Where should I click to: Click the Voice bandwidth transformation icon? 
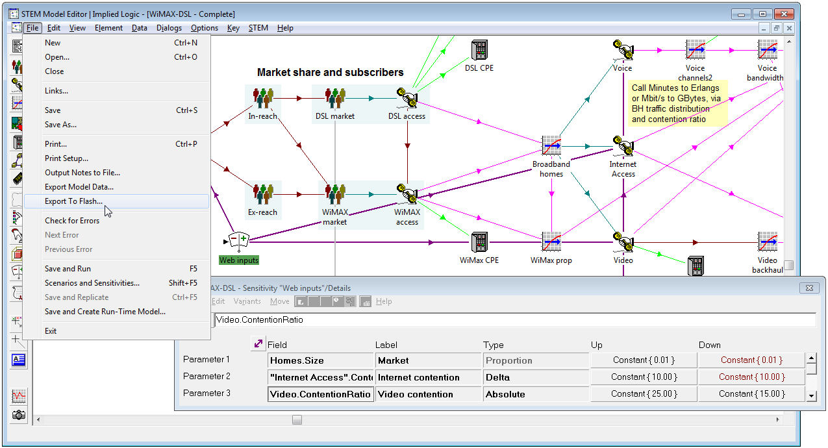point(768,50)
